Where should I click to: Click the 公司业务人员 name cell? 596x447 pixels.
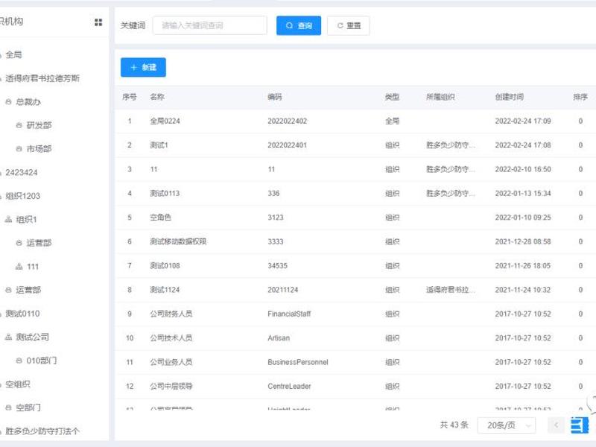(x=171, y=362)
